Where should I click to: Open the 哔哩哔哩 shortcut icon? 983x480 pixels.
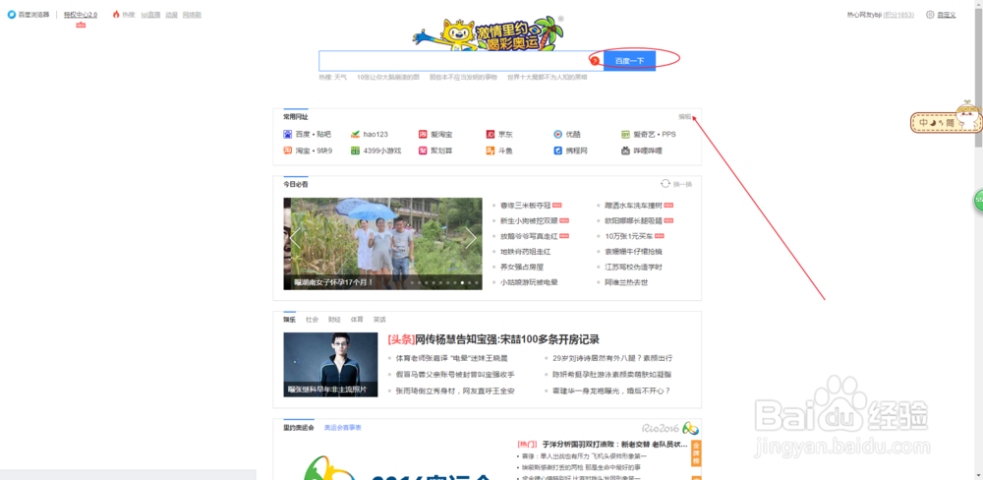point(625,150)
